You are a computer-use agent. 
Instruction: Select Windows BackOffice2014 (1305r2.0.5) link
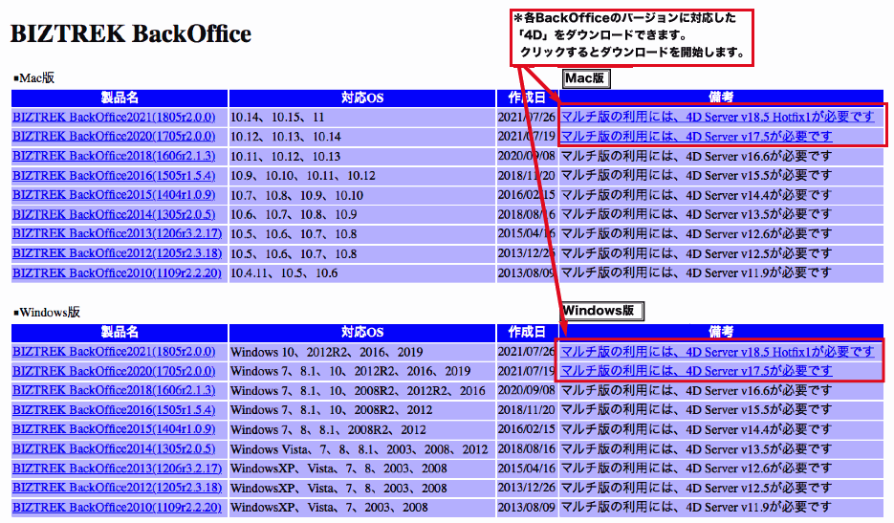tap(114, 449)
